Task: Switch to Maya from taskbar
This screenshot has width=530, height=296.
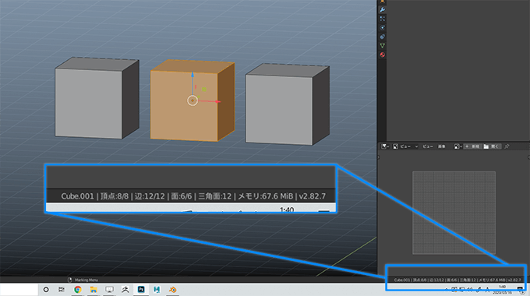Action: tap(157, 290)
